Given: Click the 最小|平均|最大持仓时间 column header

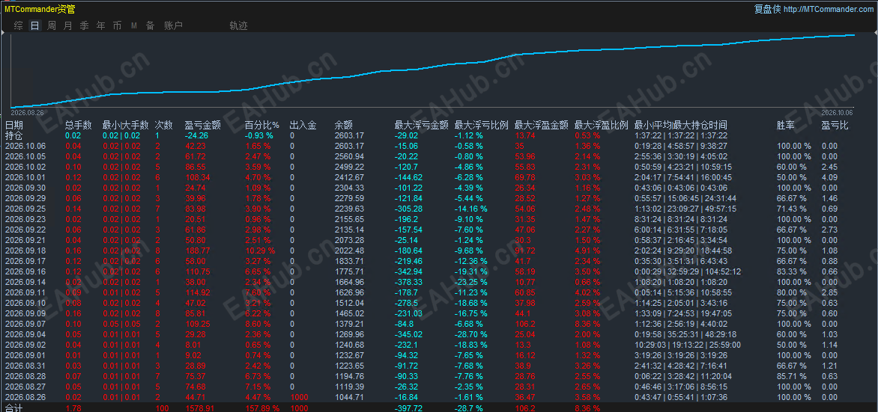Looking at the screenshot, I should 681,125.
